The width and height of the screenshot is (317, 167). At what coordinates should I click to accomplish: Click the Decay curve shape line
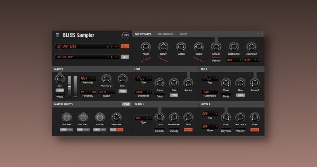pos(163,60)
